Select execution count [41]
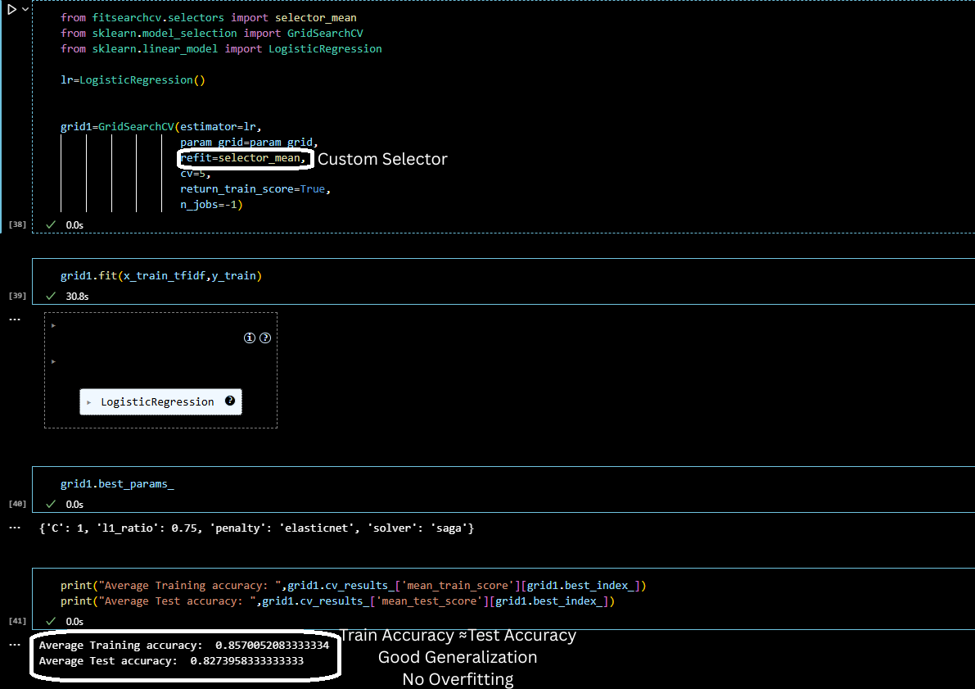975x689 pixels. coord(17,620)
